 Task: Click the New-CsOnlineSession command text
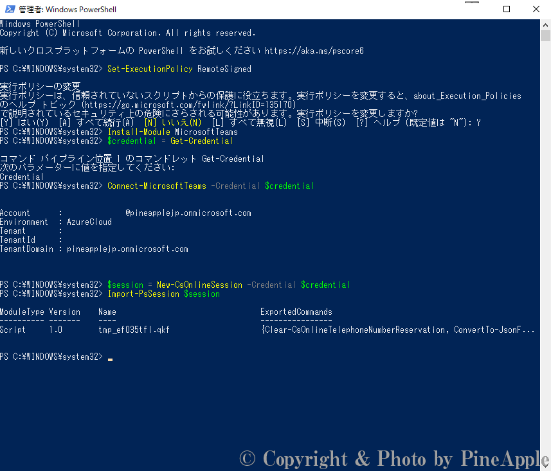[x=199, y=285]
